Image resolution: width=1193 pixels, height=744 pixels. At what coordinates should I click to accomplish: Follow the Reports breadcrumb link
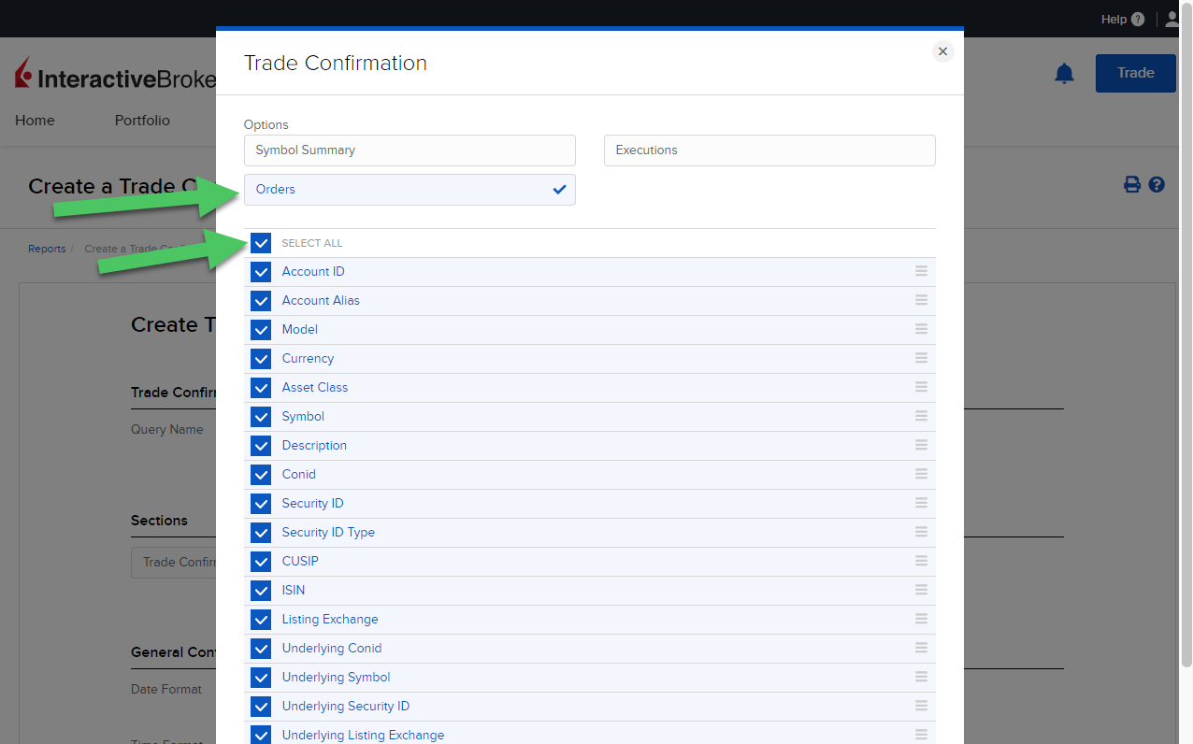pyautogui.click(x=47, y=249)
